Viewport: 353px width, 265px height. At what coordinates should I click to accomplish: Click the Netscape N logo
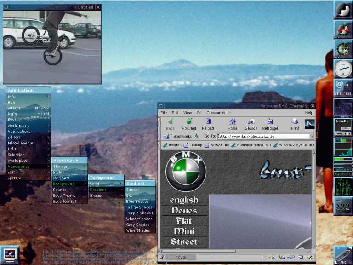point(309,124)
